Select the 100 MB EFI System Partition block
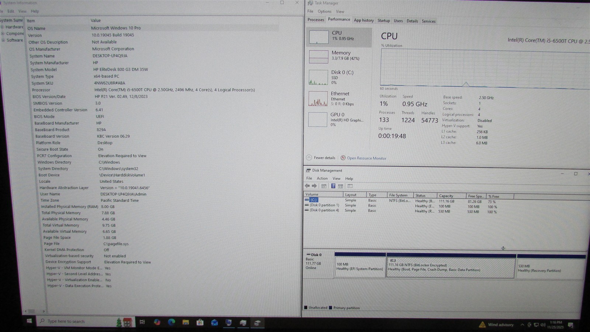The width and height of the screenshot is (590, 332). [x=360, y=266]
